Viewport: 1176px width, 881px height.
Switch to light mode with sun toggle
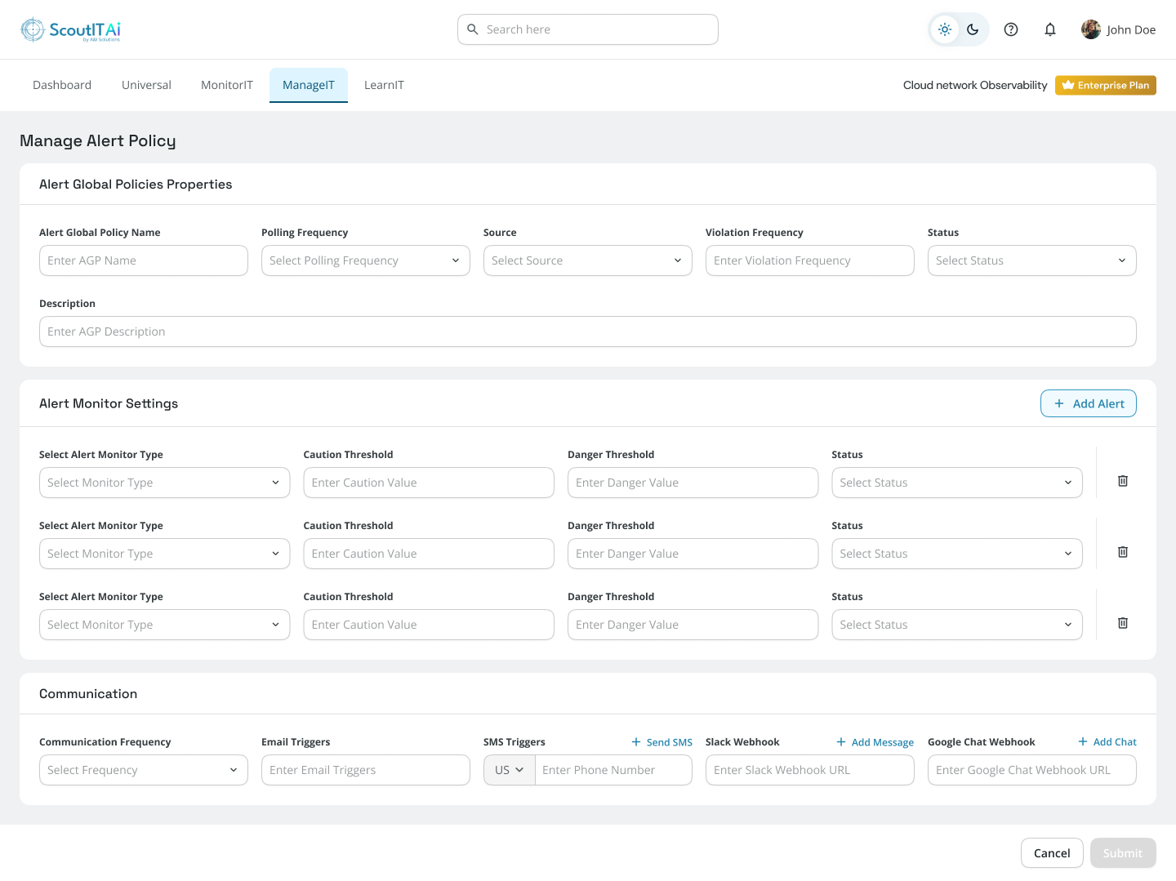click(945, 29)
